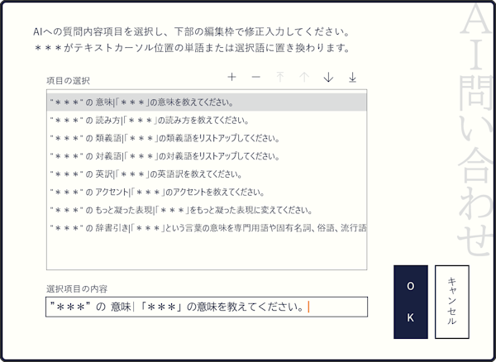Click the plus icon to add item
This screenshot has height=362, width=496.
pos(231,77)
